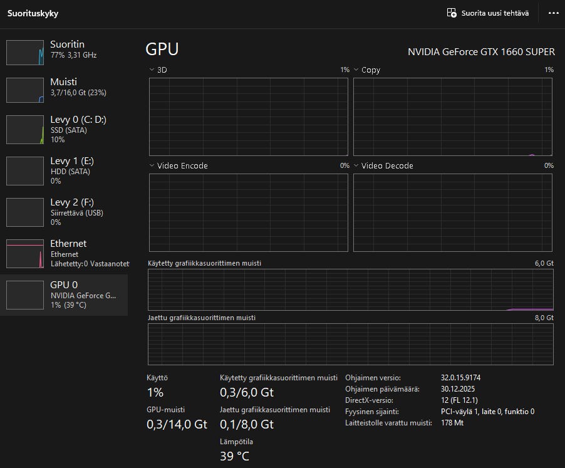Click the Jaettu grafiikkasuorittimen muisti graph
Viewport: 565px width, 468px height.
pyautogui.click(x=350, y=344)
